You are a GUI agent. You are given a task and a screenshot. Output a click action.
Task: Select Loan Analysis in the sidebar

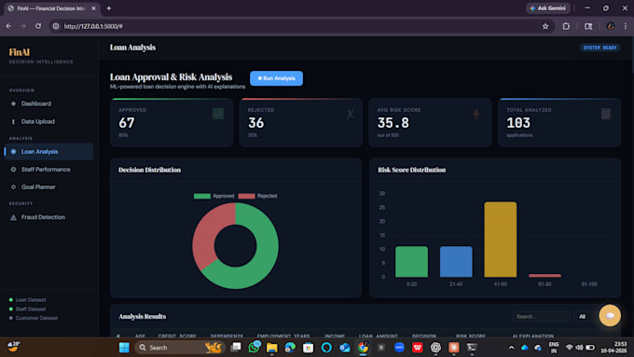click(x=48, y=152)
